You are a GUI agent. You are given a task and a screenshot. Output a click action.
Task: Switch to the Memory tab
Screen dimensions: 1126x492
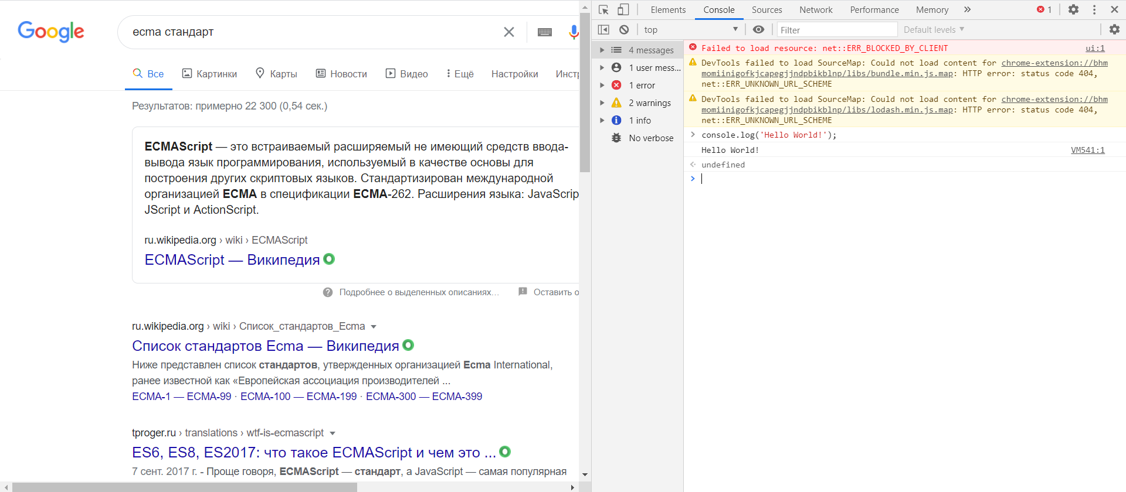coord(932,10)
